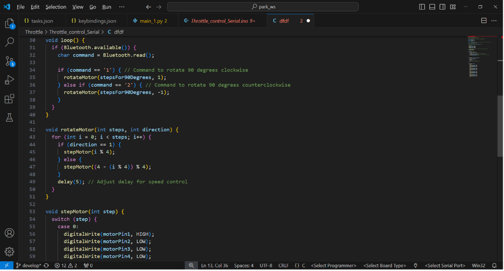This screenshot has height=271, width=504.
Task: Open the three-dots overflow menu in menu bar
Action: click(x=122, y=7)
